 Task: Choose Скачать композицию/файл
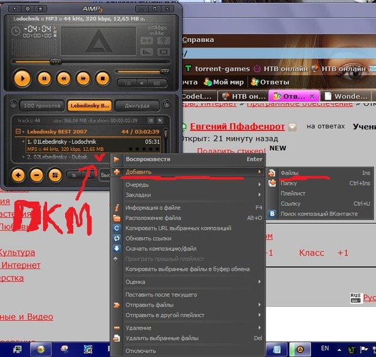click(188, 249)
